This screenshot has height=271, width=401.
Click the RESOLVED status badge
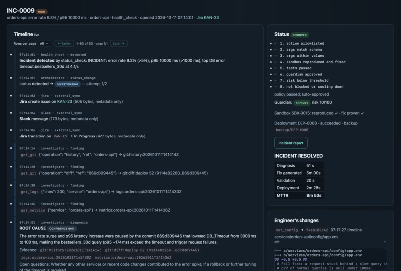300,35
